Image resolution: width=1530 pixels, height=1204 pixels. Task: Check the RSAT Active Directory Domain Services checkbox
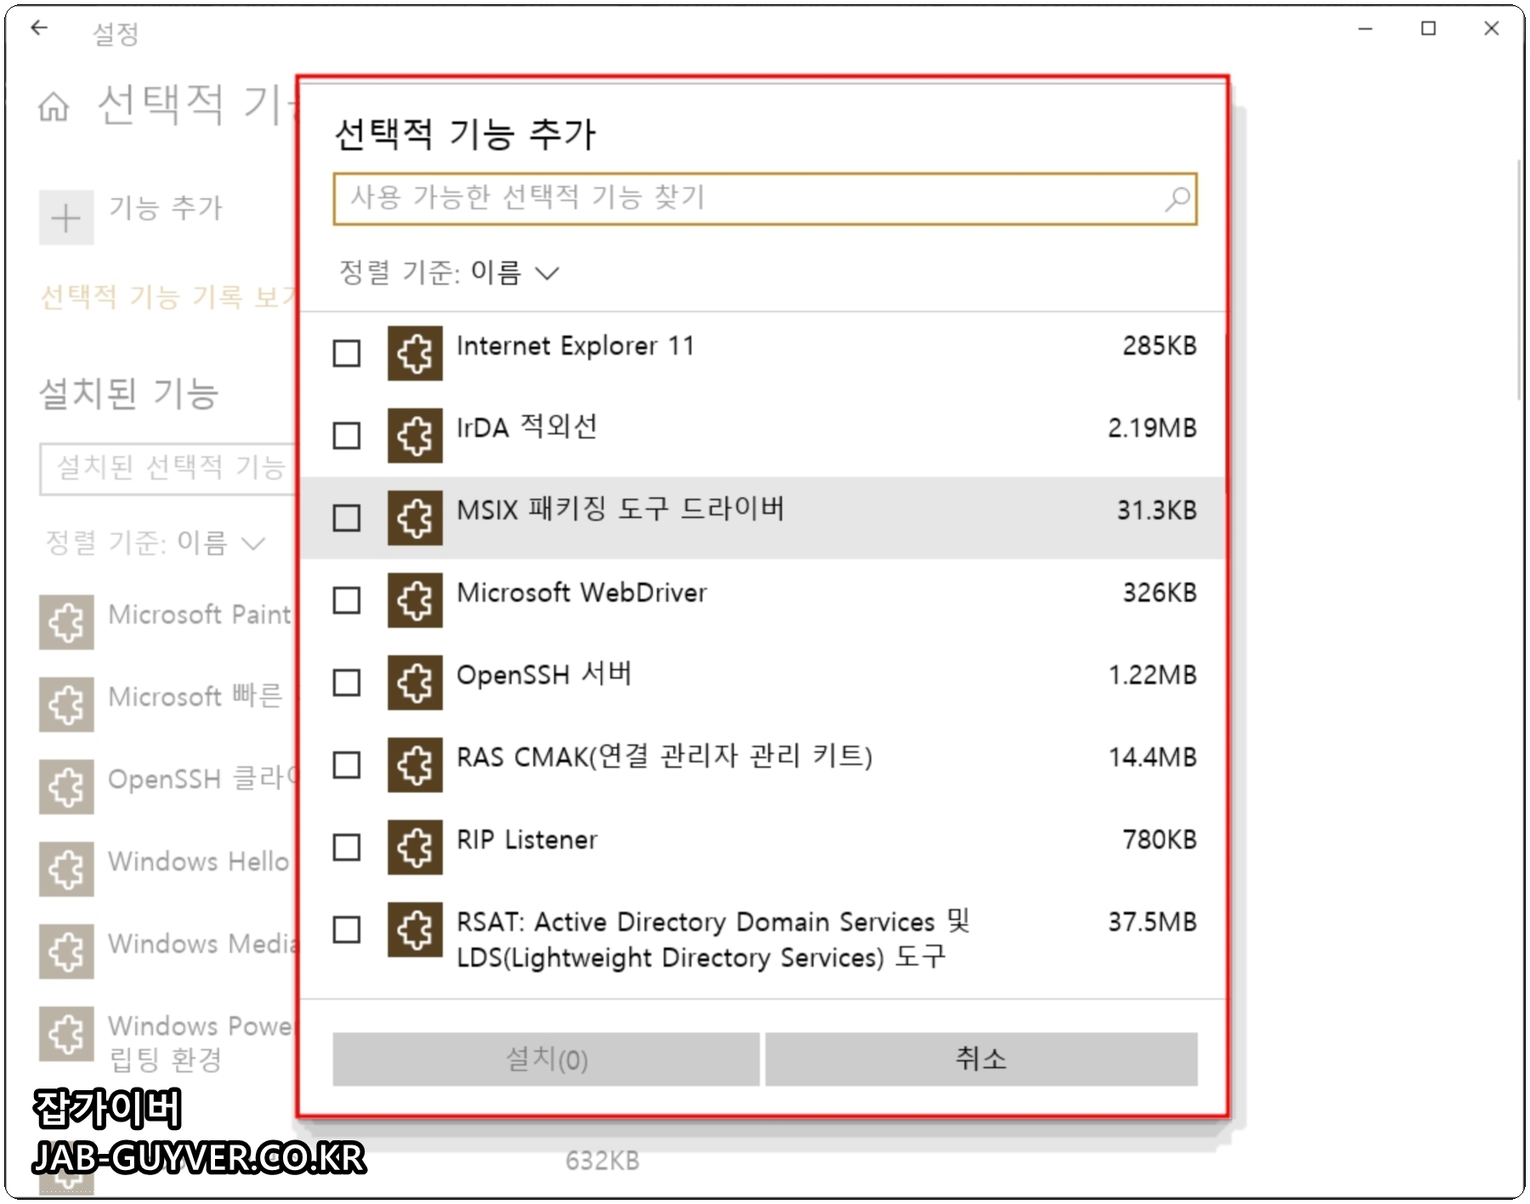click(x=347, y=930)
